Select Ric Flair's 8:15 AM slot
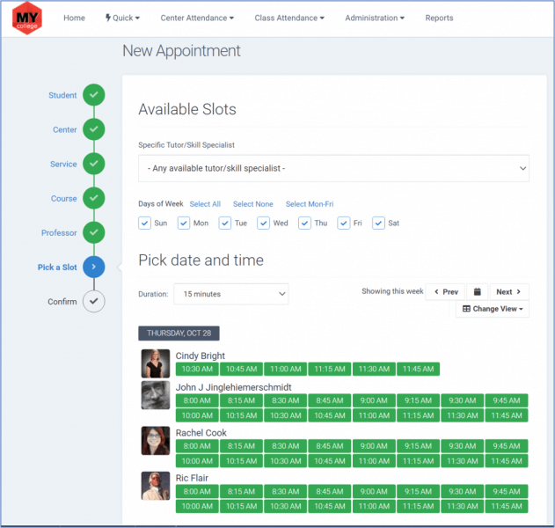Screen dimensions: 555x528 [x=241, y=491]
